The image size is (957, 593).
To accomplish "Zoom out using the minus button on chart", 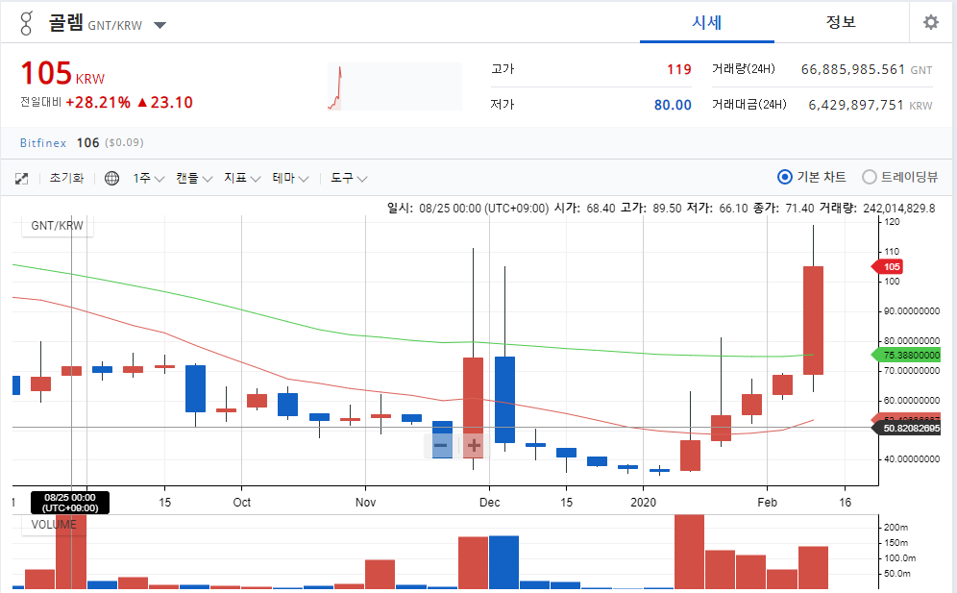I will pyautogui.click(x=440, y=446).
